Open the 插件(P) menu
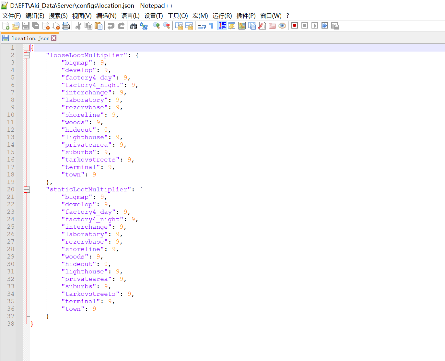The height and width of the screenshot is (361, 445). pyautogui.click(x=246, y=16)
